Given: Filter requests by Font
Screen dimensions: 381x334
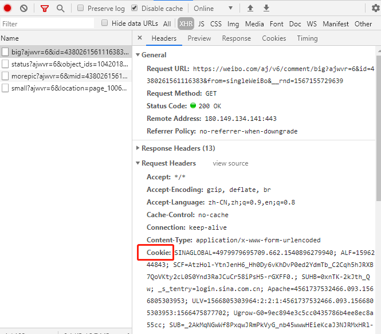Looking at the screenshot, I should [x=277, y=24].
